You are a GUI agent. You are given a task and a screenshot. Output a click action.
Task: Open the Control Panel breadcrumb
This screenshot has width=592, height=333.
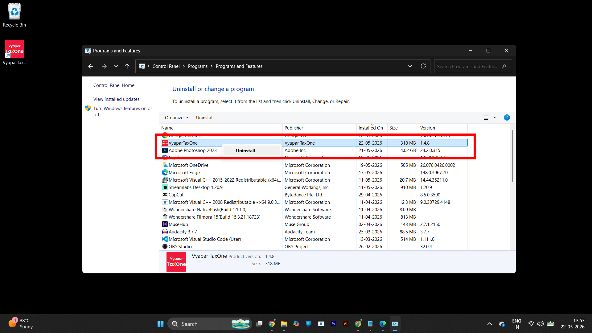coord(166,66)
